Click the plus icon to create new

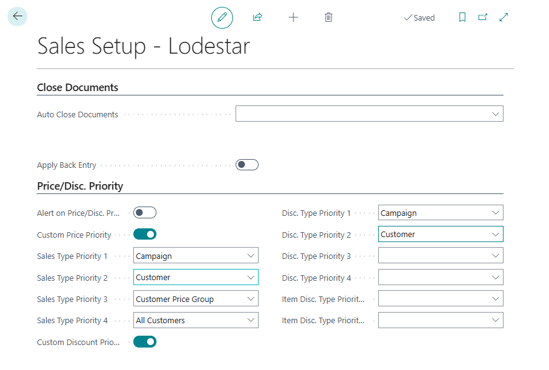294,17
